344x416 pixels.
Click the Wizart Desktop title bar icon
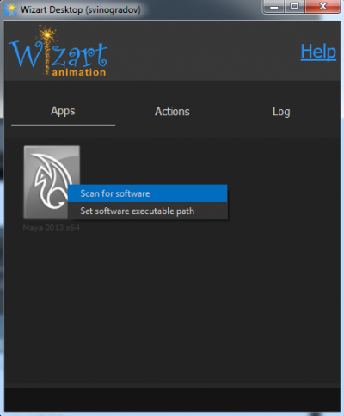[x=10, y=9]
